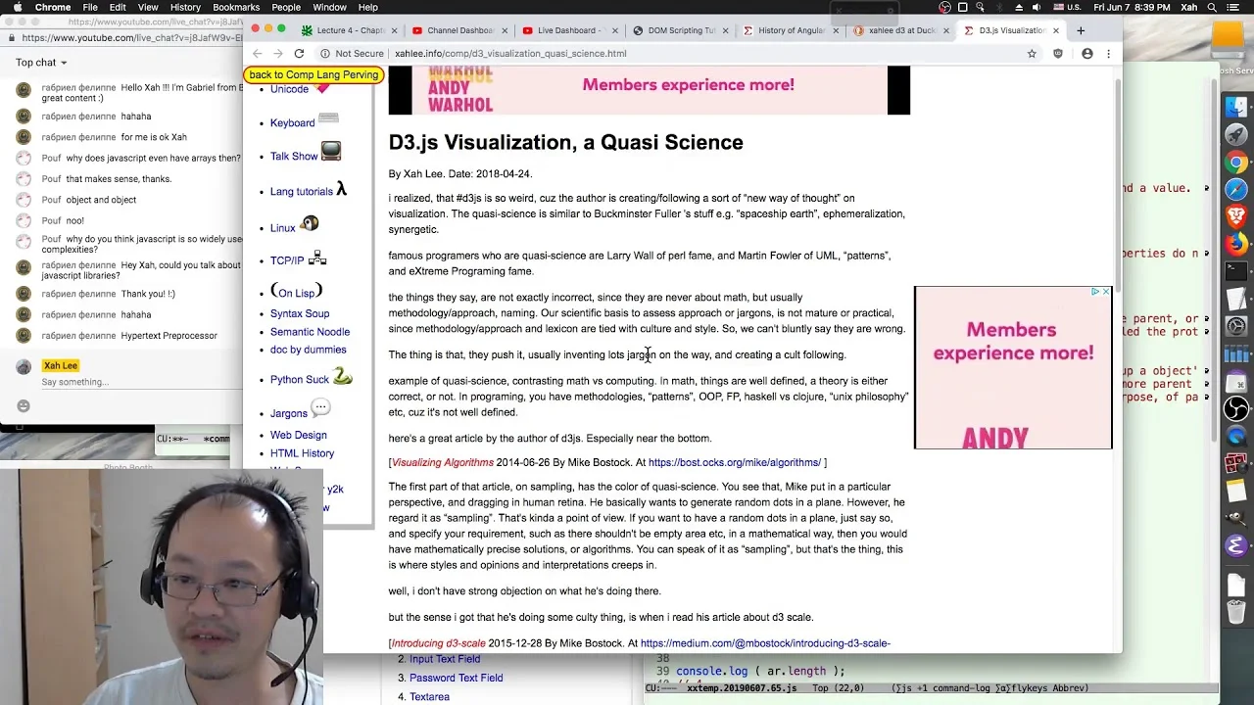Screen dimensions: 1254x705
Task: Open the History menu in menu bar
Action: 185,7
